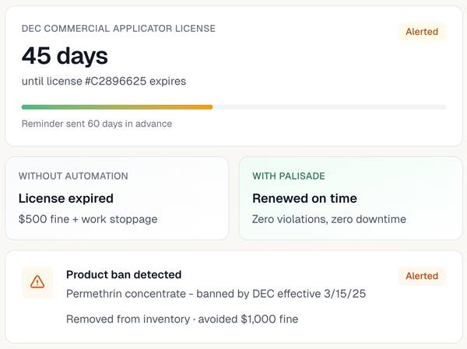
Task: Click Removed from inventory avoided fine text
Action: 182,319
